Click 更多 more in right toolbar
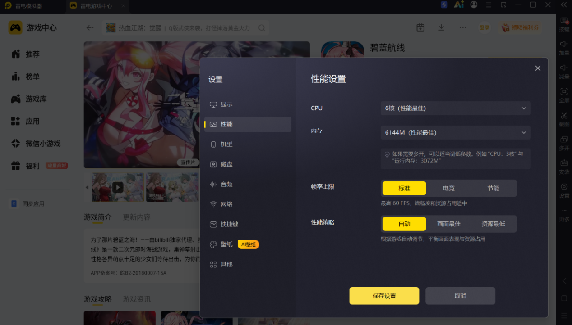The image size is (572, 325). 564,215
